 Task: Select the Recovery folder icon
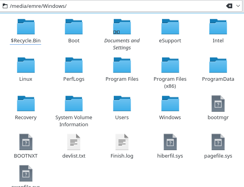[x=26, y=103]
